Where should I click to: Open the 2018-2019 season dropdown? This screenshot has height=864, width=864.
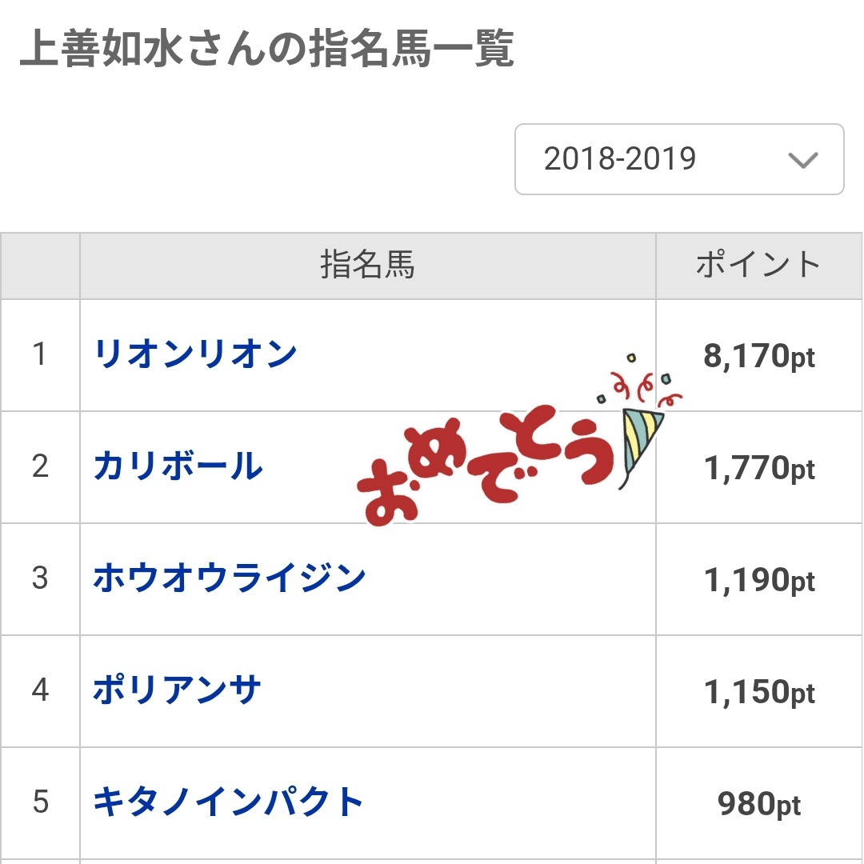[679, 159]
